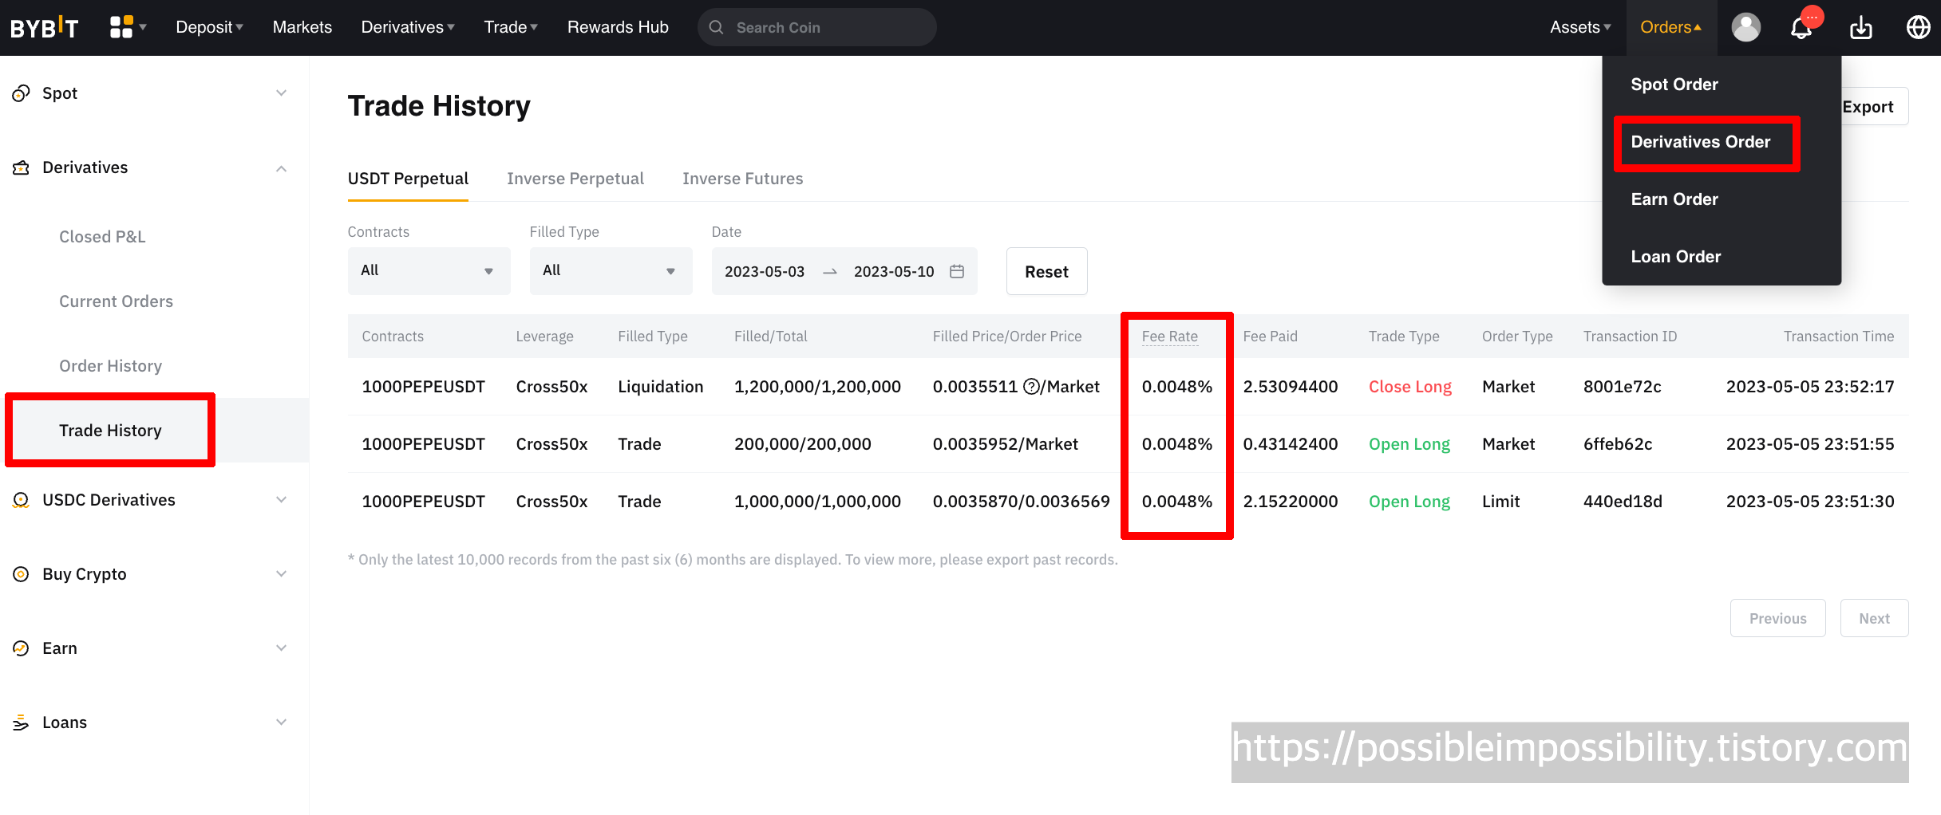Open Closed P&L in the sidebar
The width and height of the screenshot is (1941, 815).
[x=102, y=237]
